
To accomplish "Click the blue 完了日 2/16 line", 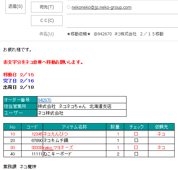I will click(x=19, y=81).
